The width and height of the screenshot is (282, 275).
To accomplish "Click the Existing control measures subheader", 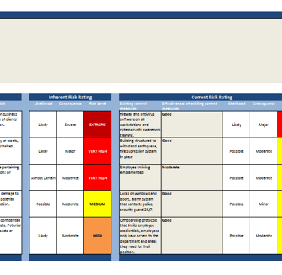I will coord(133,106).
